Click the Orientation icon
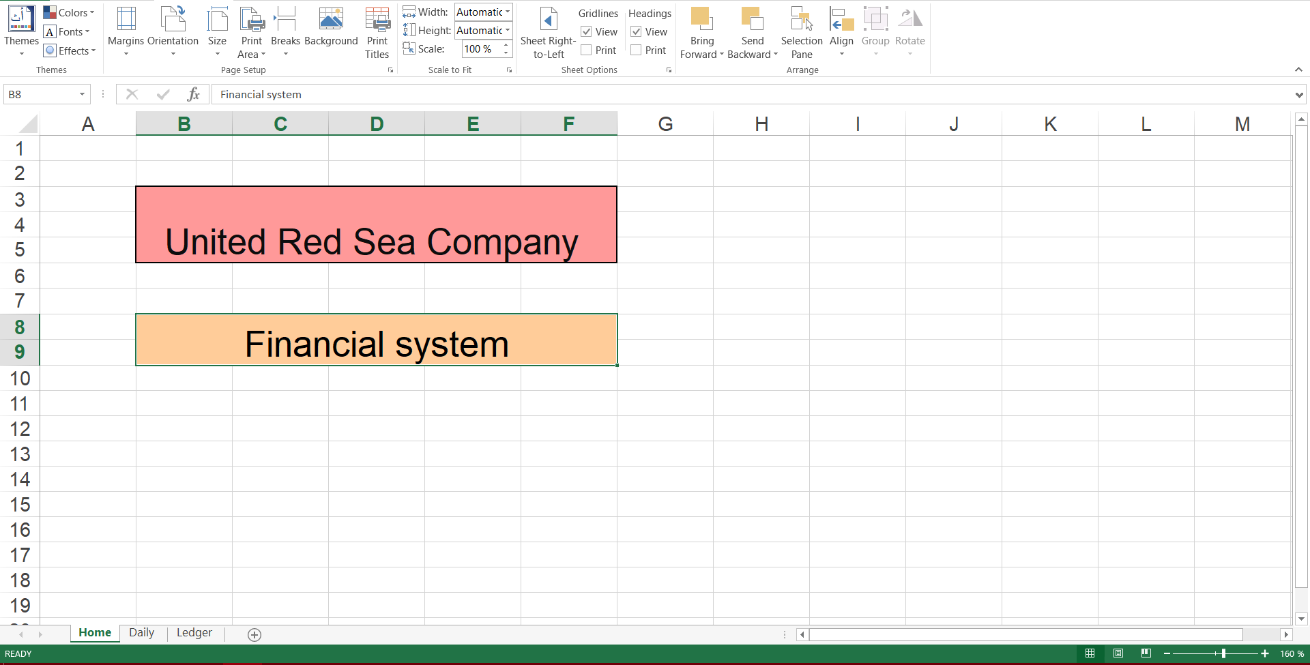Image resolution: width=1310 pixels, height=665 pixels. point(173,31)
